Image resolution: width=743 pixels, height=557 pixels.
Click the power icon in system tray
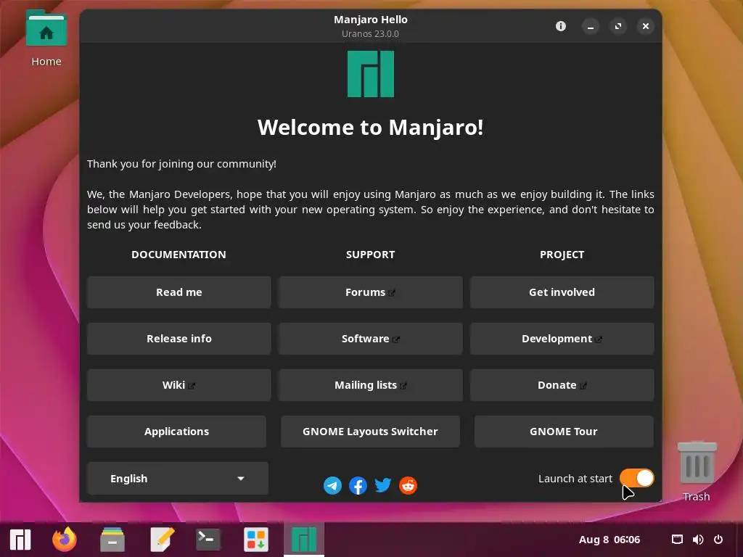(x=718, y=540)
